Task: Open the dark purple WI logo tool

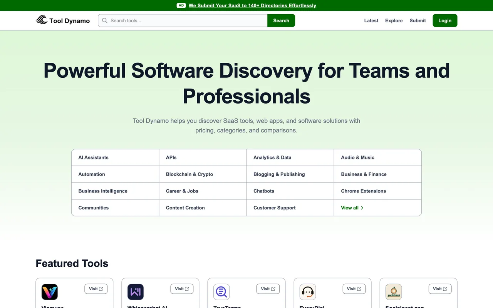Action: point(136,292)
